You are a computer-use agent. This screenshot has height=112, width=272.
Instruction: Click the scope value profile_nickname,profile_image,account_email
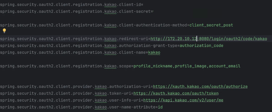tap(187, 66)
